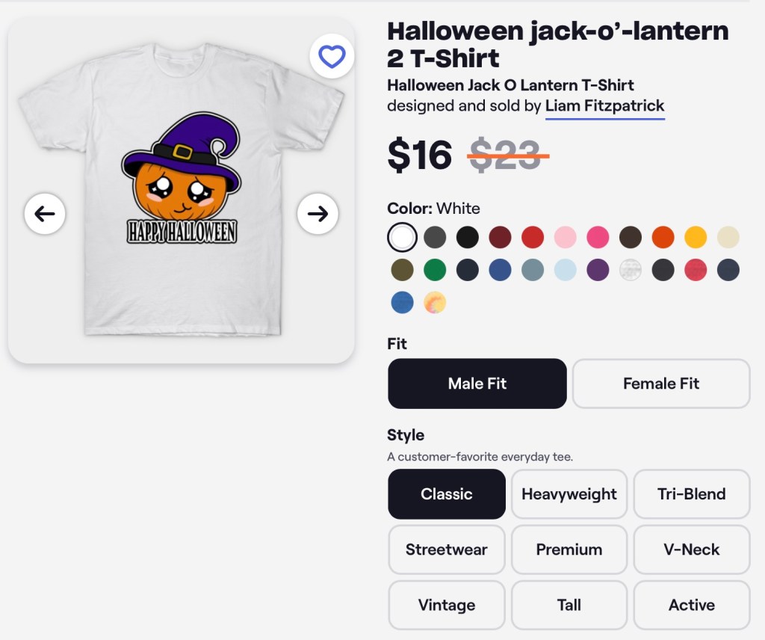765x640 pixels.
Task: Show next product image with right arrow
Action: (x=318, y=214)
